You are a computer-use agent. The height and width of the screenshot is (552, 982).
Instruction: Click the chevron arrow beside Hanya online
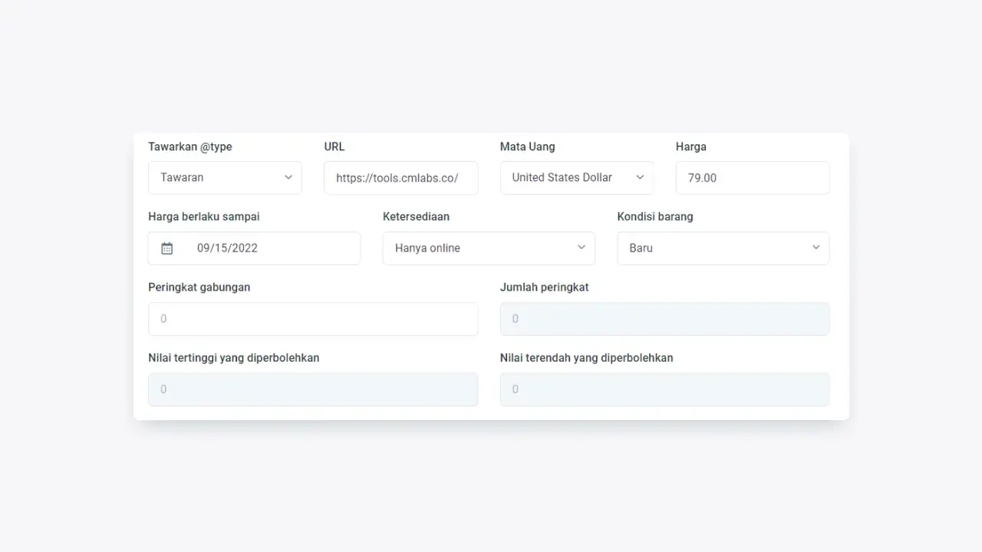(x=581, y=248)
